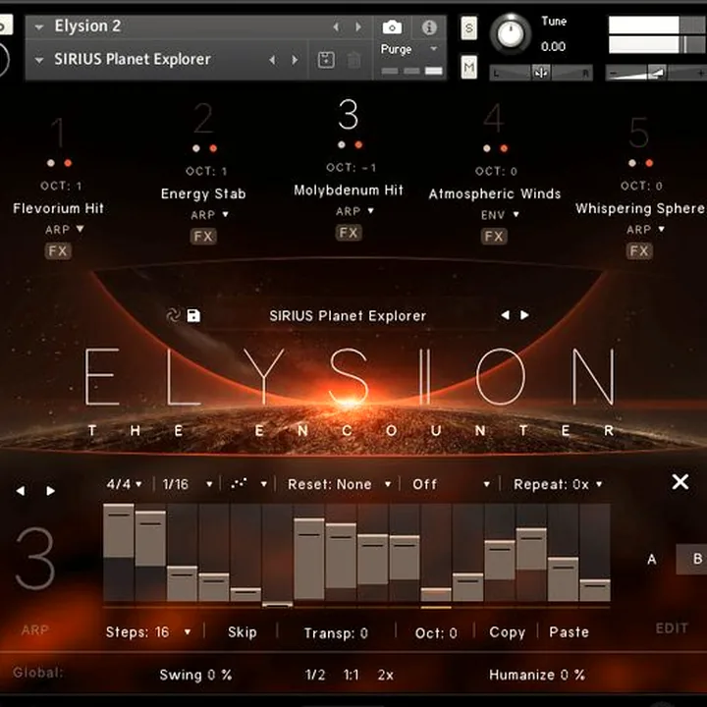Select layer 3 number

pyautogui.click(x=348, y=115)
